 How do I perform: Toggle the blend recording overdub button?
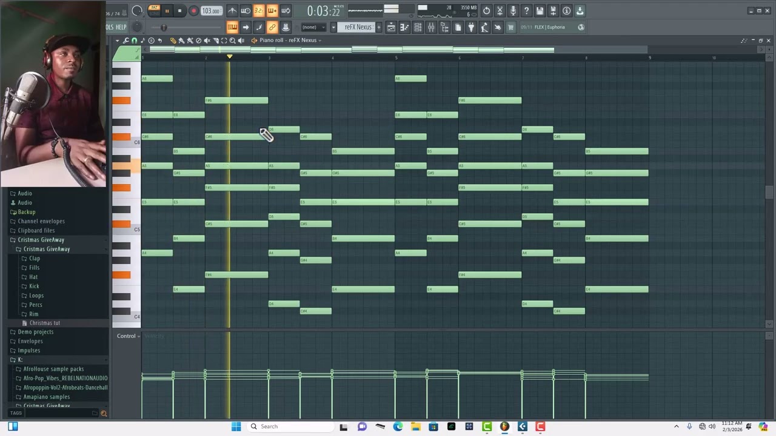click(x=272, y=11)
